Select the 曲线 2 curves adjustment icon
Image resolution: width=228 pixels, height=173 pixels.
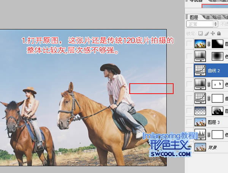click(200, 70)
